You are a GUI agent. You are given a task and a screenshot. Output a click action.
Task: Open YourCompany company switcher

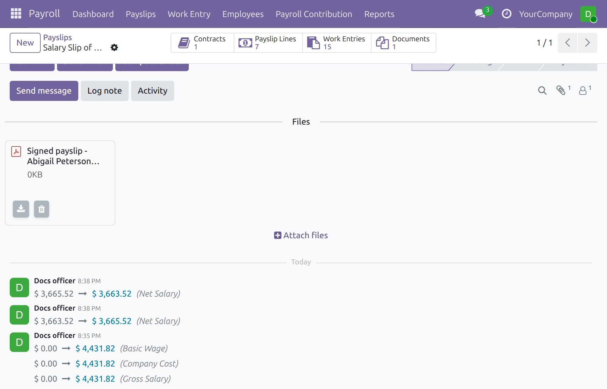coord(546,14)
